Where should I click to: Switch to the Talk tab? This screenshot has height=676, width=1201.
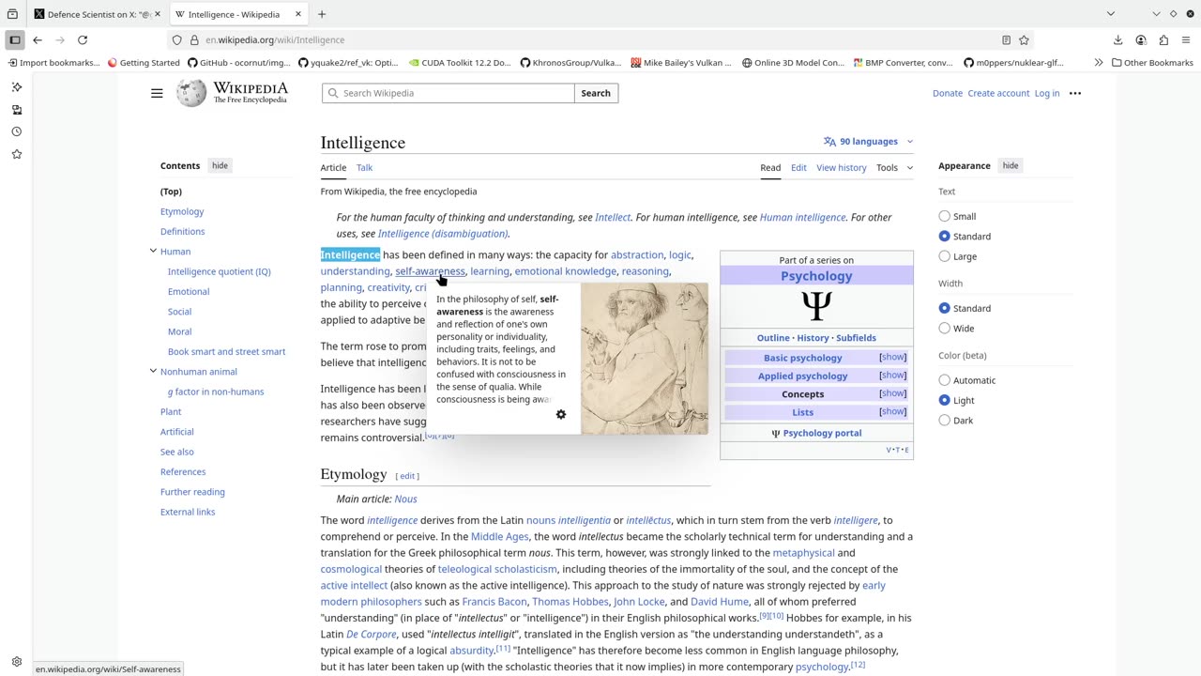364,168
